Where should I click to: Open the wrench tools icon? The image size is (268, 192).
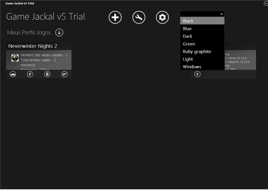tap(139, 17)
